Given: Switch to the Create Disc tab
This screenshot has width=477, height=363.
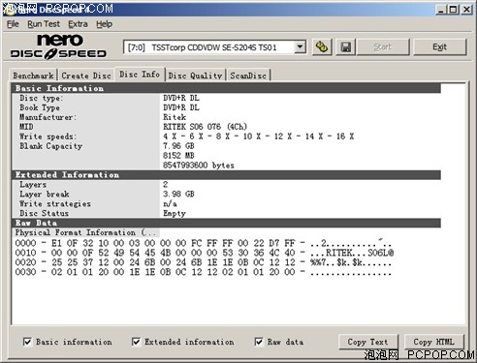Looking at the screenshot, I should 86,76.
